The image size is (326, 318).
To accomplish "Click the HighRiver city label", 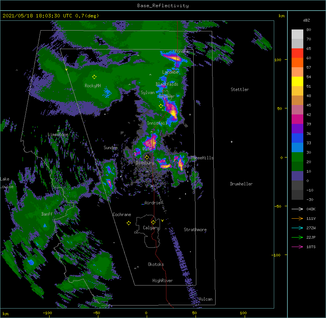I will [x=163, y=281].
